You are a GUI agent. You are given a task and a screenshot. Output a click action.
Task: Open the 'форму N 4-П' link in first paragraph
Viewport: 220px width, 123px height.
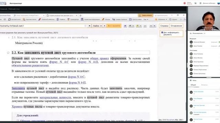tap(88, 62)
